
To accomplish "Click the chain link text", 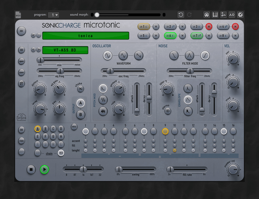I will (x=49, y=154).
